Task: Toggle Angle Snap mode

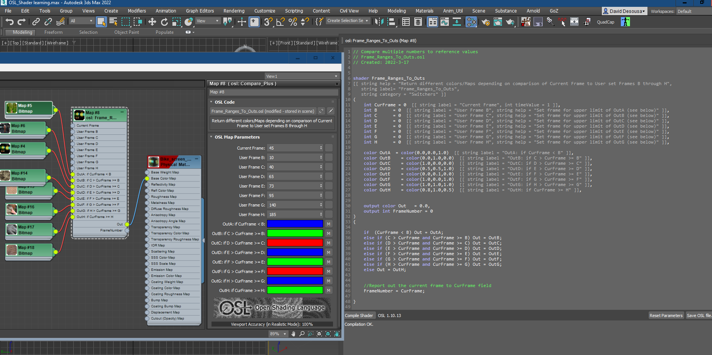Action: click(x=280, y=22)
